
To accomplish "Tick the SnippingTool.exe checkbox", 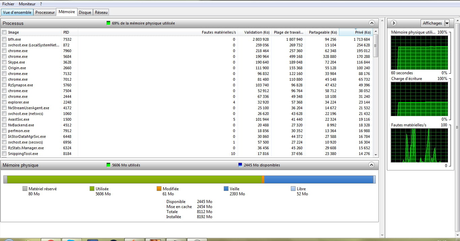I will [x=4, y=154].
